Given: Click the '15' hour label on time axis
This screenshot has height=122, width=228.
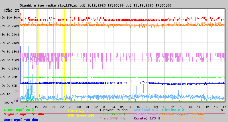Looking at the screenshot, I should click(x=207, y=107).
